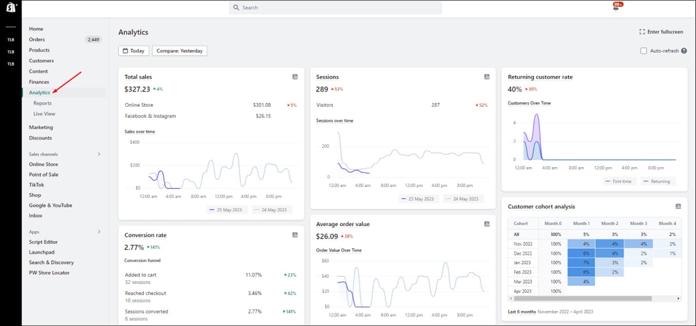Viewport: 696px width, 326px height.
Task: Click the Conversion rate card title
Action: point(146,235)
